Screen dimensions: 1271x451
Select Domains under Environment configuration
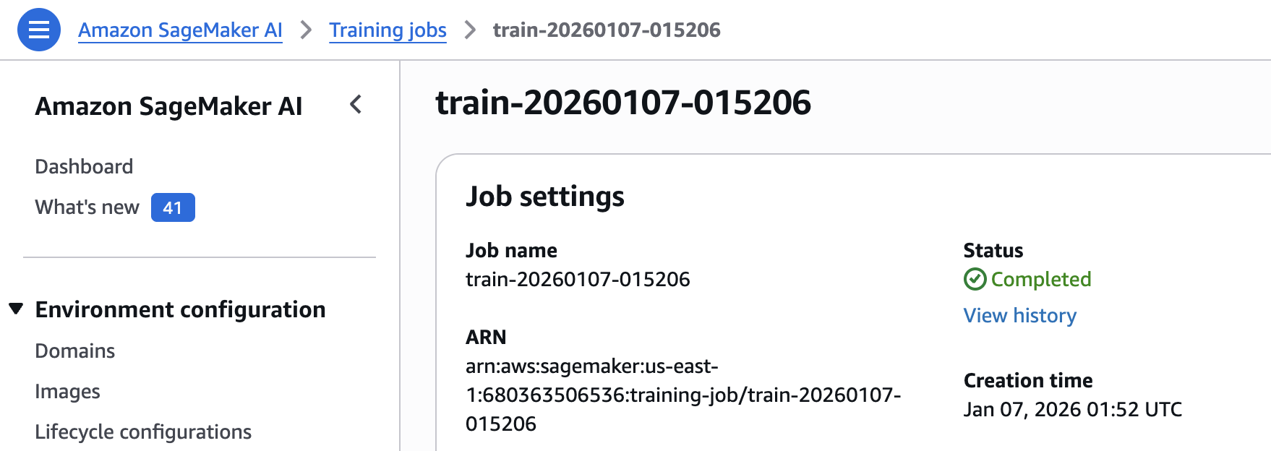pos(75,351)
